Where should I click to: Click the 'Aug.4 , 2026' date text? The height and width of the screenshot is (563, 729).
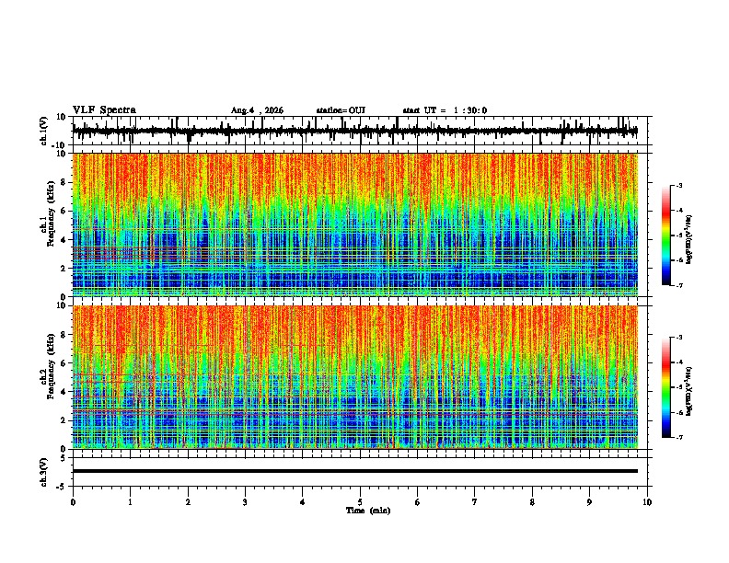257,110
